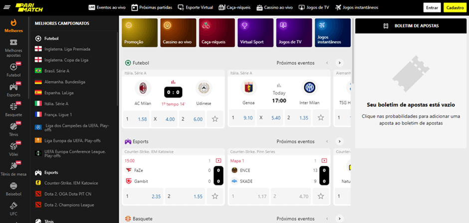This screenshot has width=469, height=223.
Task: Select Basquete icon in left sidebar
Action: pyautogui.click(x=13, y=109)
